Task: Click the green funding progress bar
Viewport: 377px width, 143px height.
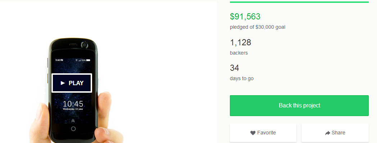Action: click(x=299, y=2)
